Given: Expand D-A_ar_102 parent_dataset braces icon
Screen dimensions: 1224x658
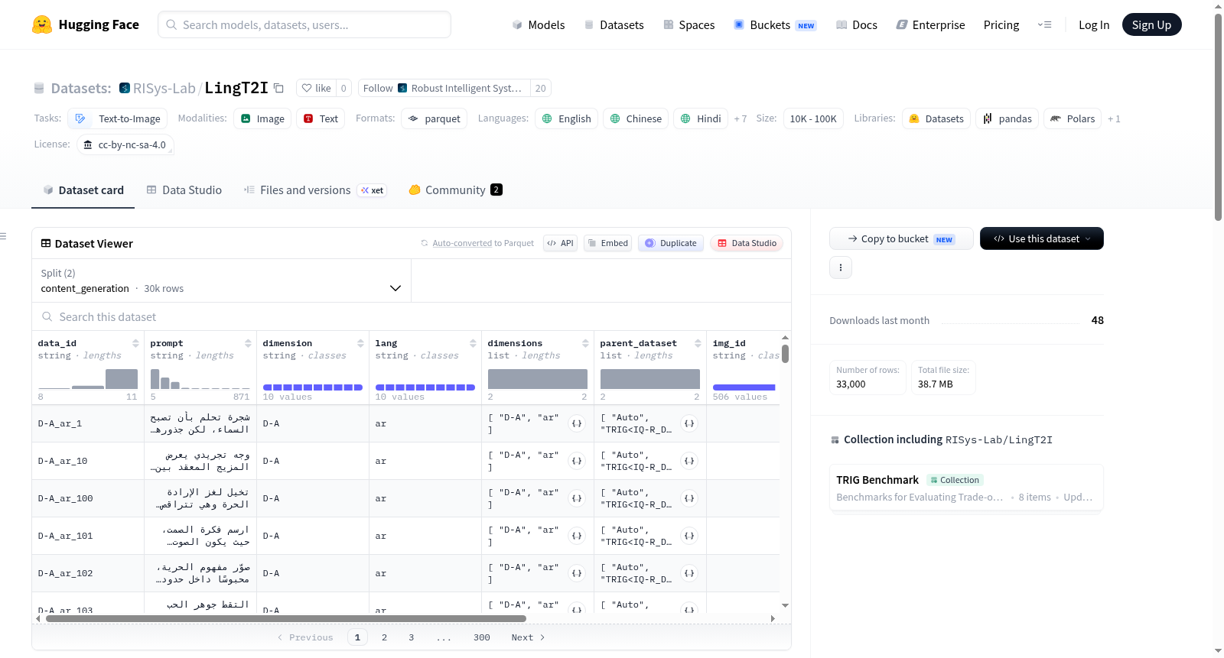Looking at the screenshot, I should click(689, 573).
